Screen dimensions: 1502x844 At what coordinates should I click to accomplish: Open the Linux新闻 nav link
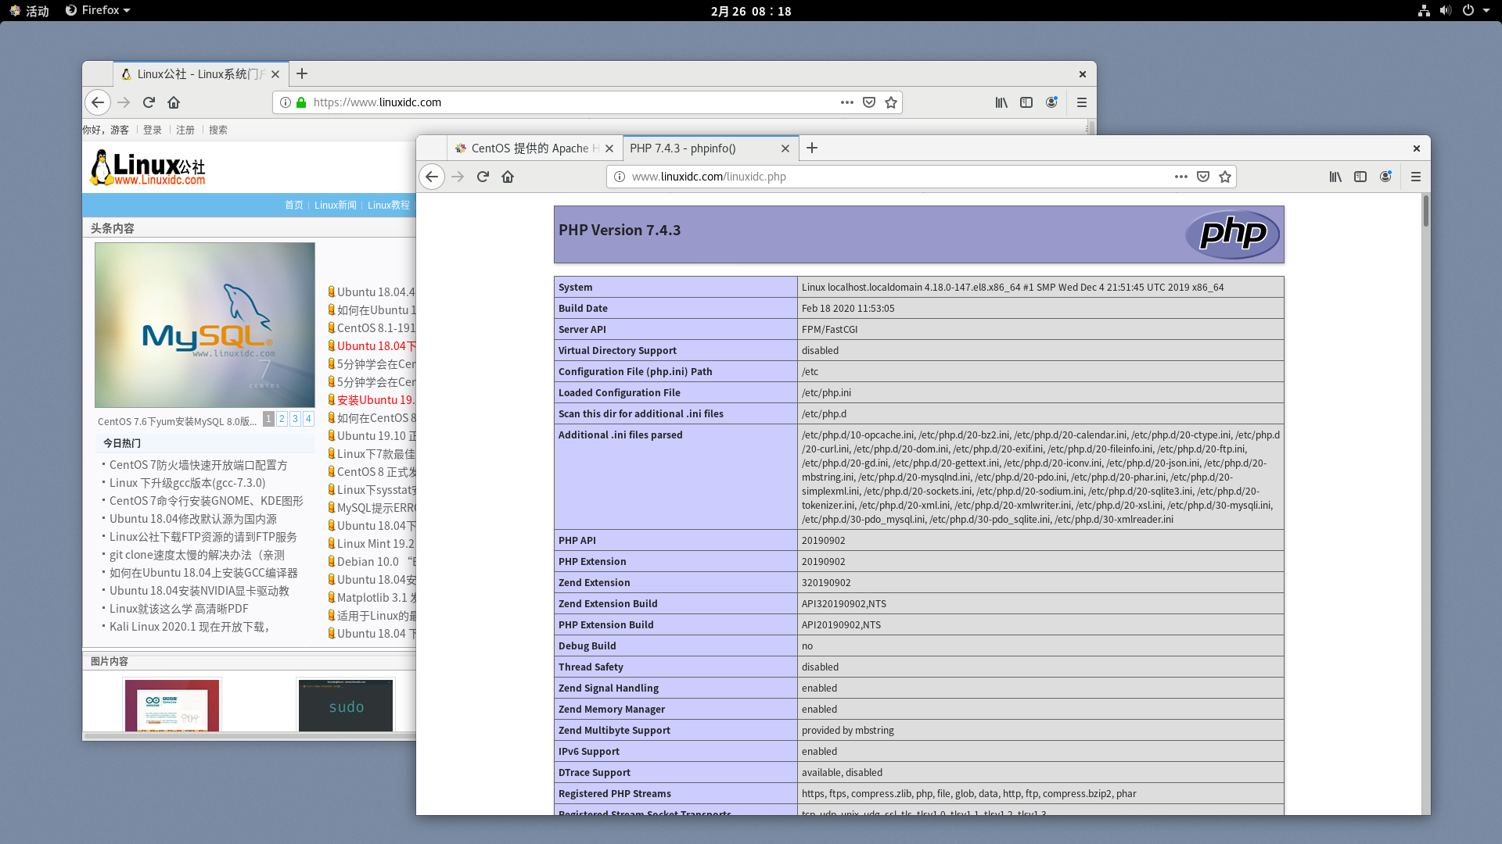(x=335, y=205)
